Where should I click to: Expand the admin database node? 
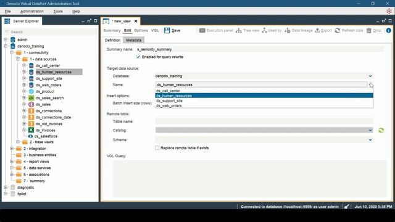[x=6, y=39]
